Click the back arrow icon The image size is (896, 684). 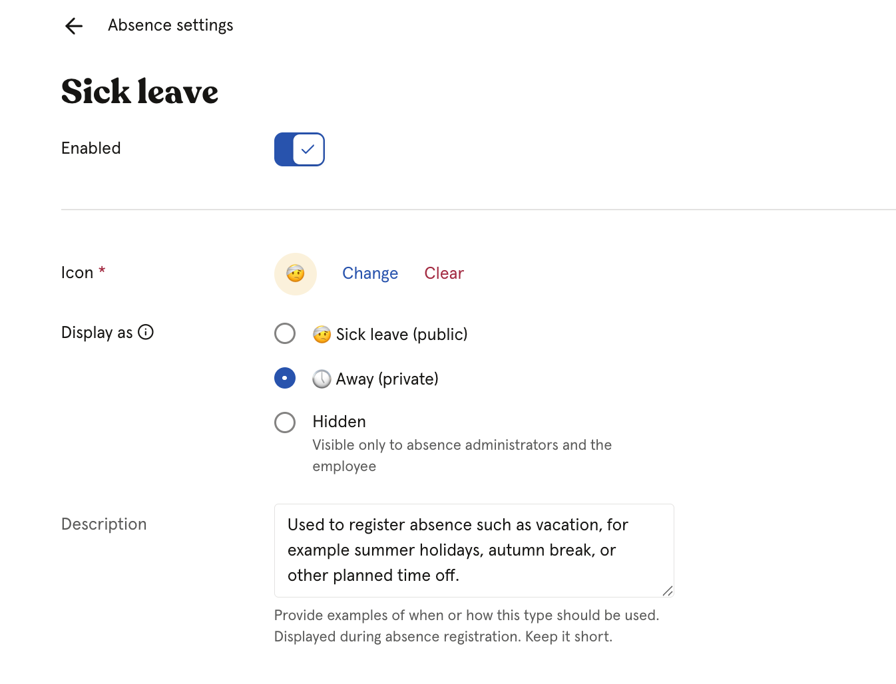[74, 26]
